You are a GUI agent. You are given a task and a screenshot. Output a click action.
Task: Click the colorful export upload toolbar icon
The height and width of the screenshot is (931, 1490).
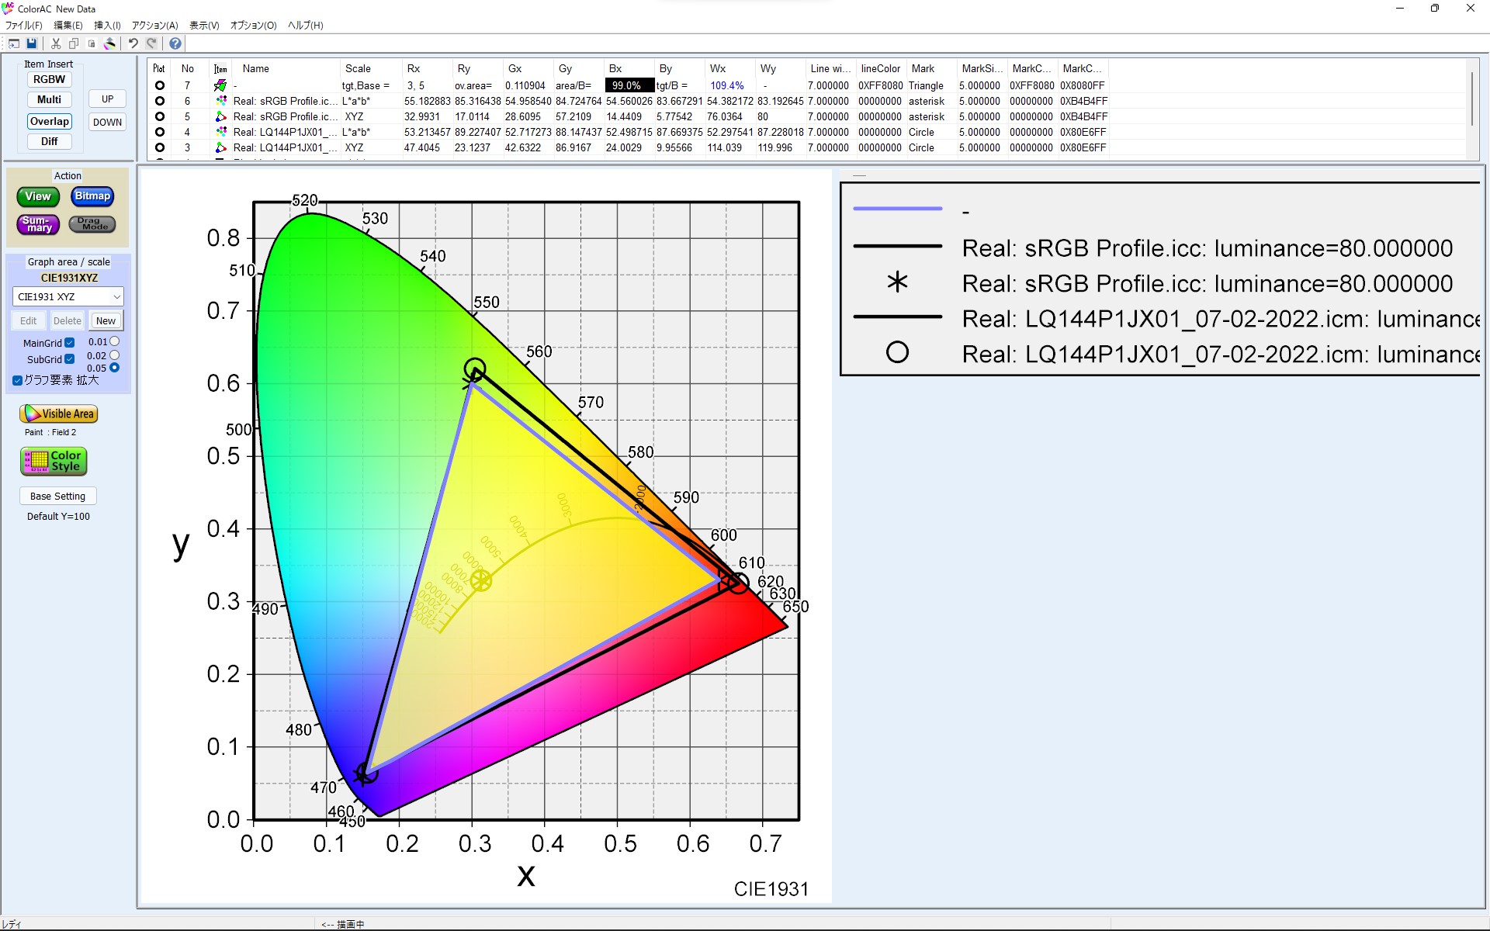click(x=110, y=43)
